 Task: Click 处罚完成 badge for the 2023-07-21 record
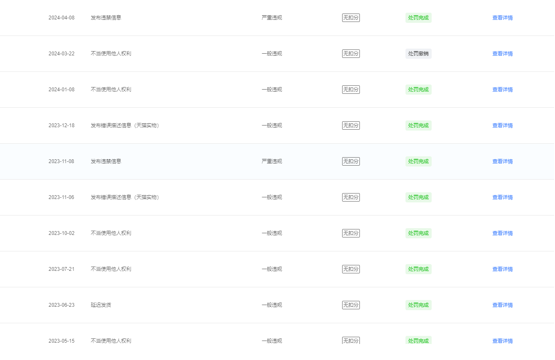[418, 269]
